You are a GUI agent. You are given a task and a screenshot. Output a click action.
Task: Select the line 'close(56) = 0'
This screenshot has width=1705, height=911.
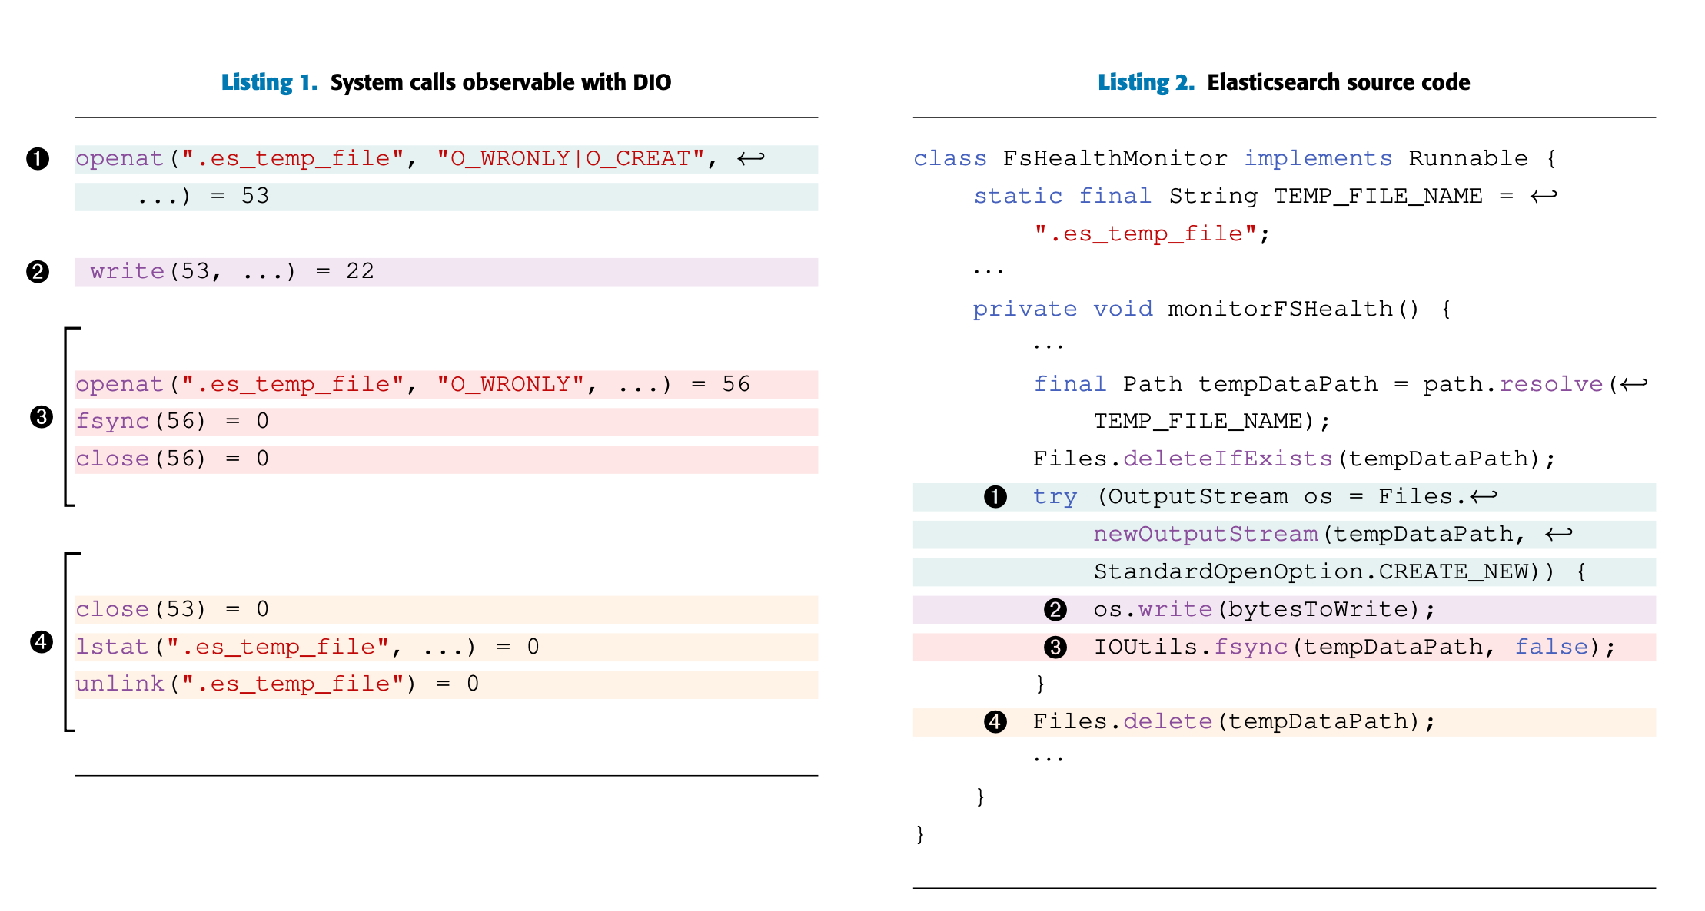(x=446, y=459)
